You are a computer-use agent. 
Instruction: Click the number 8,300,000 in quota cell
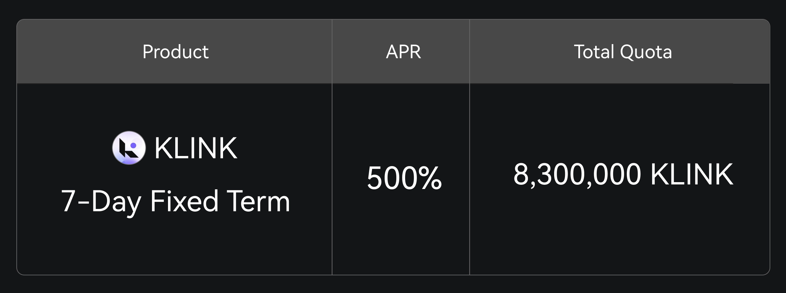pos(577,174)
